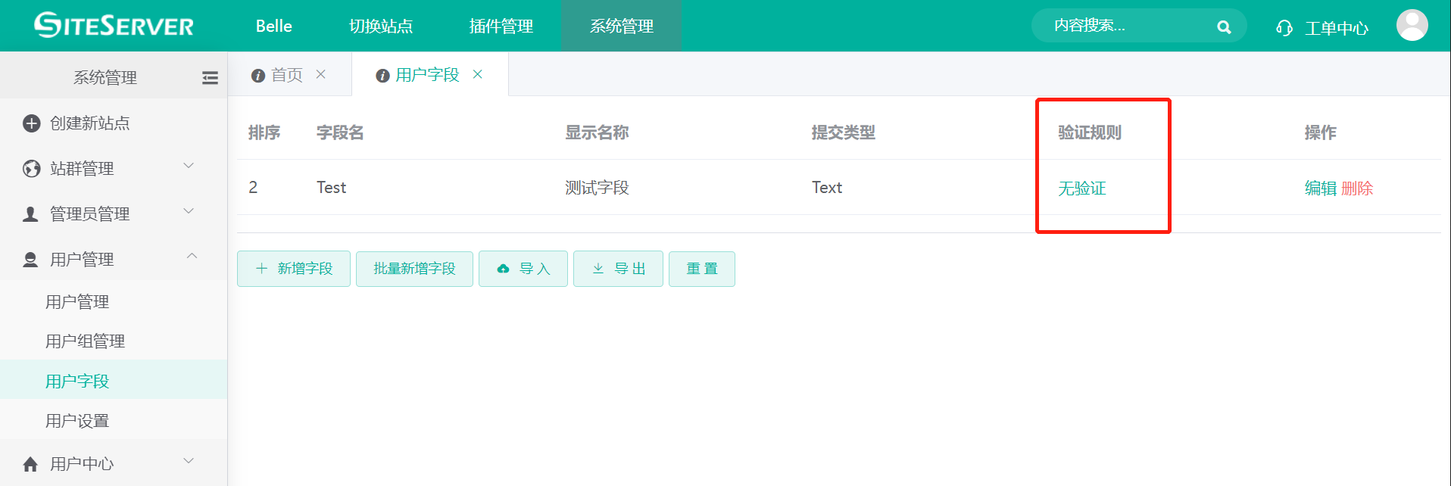Collapse sidebar with the hamburger icon
The height and width of the screenshot is (486, 1451).
[210, 77]
